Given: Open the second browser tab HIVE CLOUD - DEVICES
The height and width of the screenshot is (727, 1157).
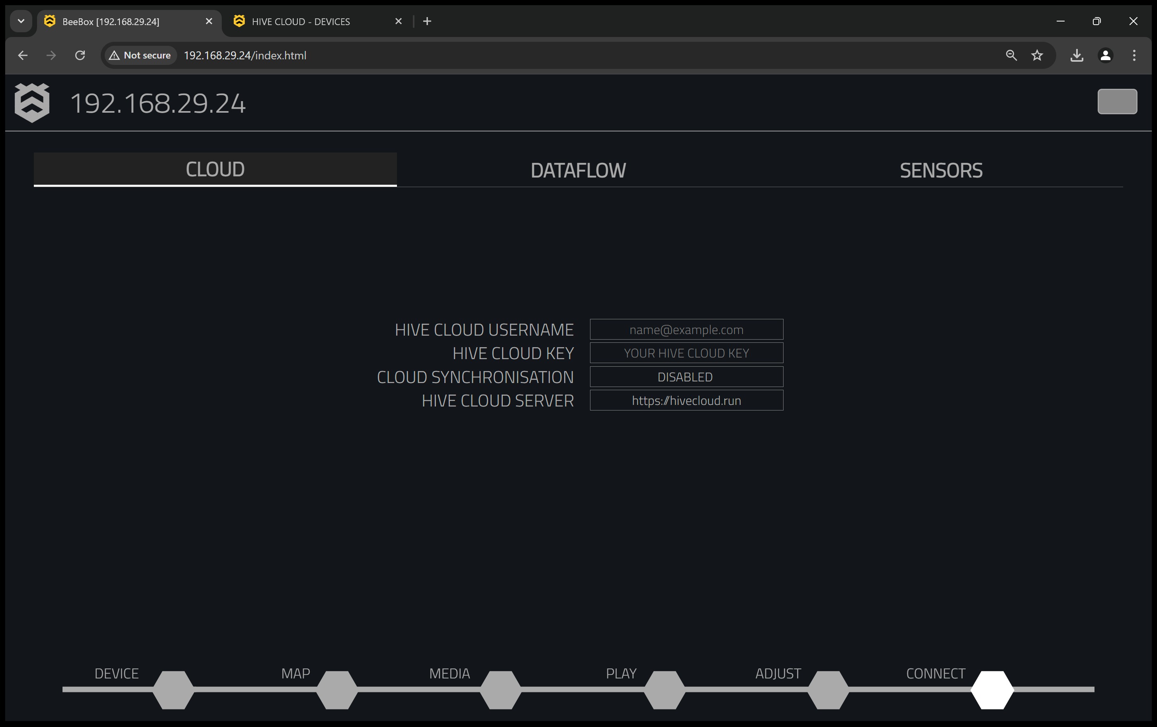Looking at the screenshot, I should [x=318, y=21].
